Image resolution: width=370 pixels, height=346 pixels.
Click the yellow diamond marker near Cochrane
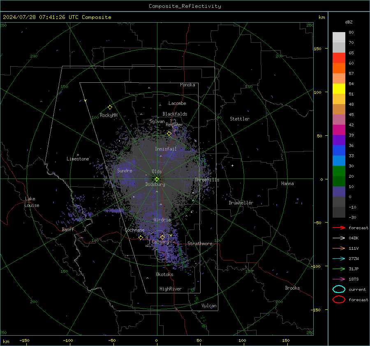pyautogui.click(x=141, y=237)
